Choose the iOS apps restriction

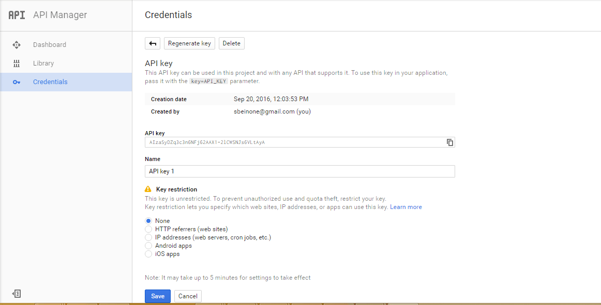148,254
